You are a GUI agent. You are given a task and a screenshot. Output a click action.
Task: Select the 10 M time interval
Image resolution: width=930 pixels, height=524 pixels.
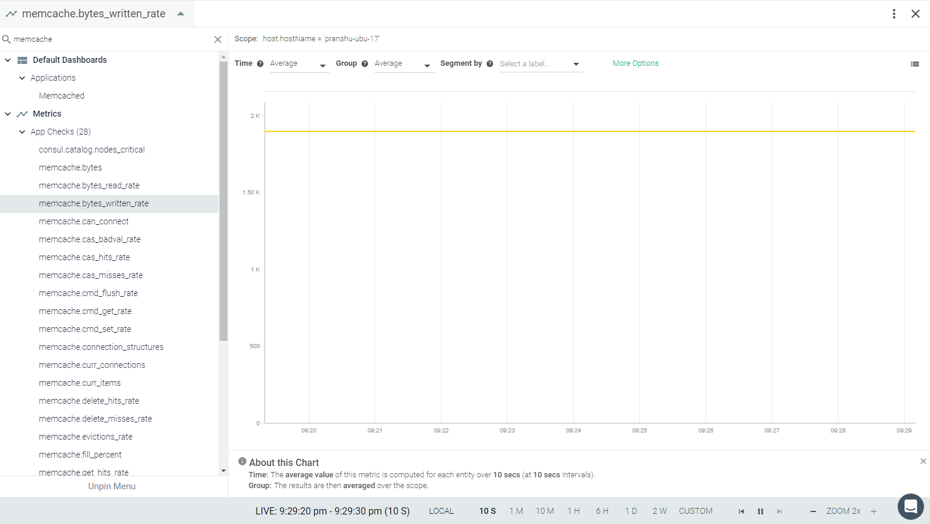click(545, 511)
